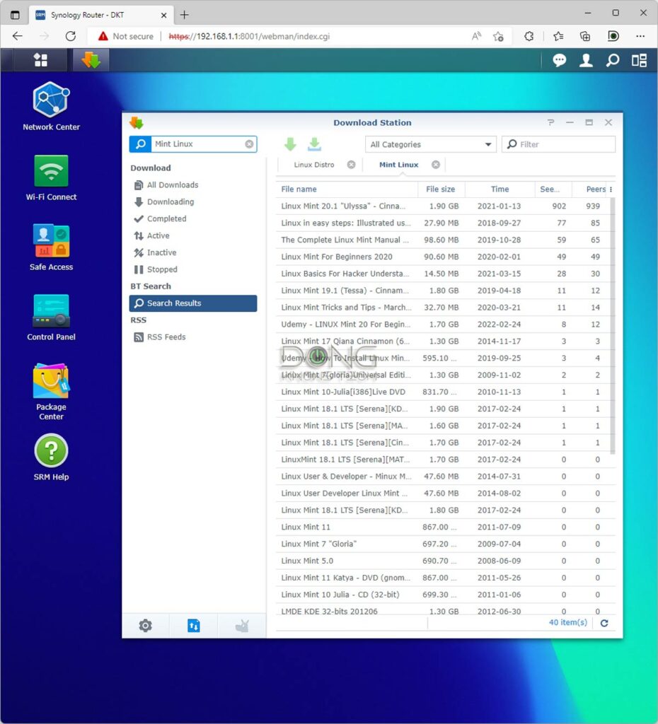The width and height of the screenshot is (658, 724).
Task: Select Linux Mint Tricks and Tips row
Action: [444, 308]
